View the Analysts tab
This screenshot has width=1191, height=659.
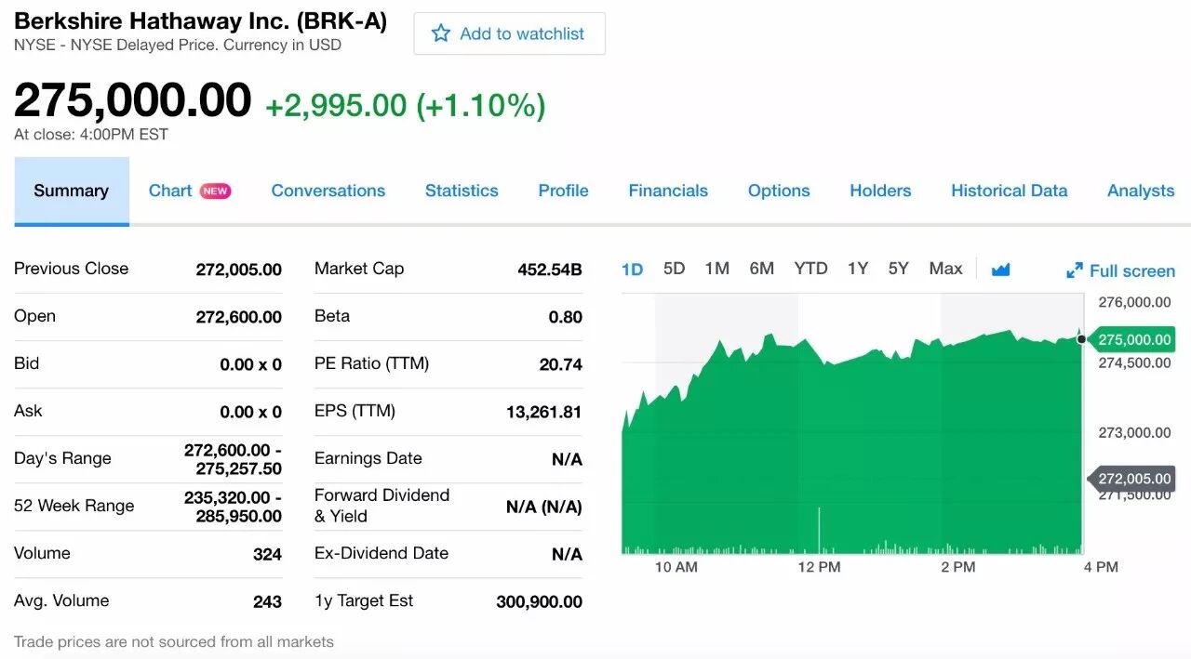1141,191
